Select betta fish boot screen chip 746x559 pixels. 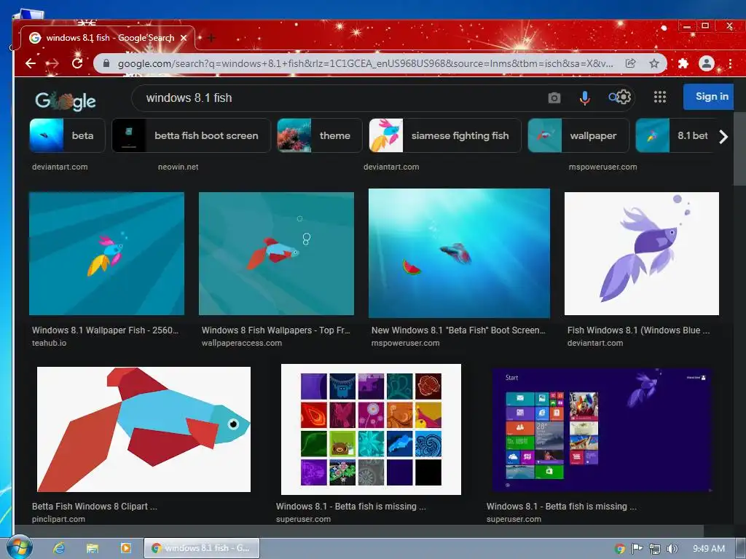click(192, 135)
